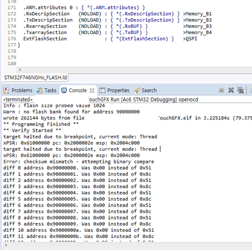Open the Search tab
The image size is (252, 250).
click(x=149, y=90)
